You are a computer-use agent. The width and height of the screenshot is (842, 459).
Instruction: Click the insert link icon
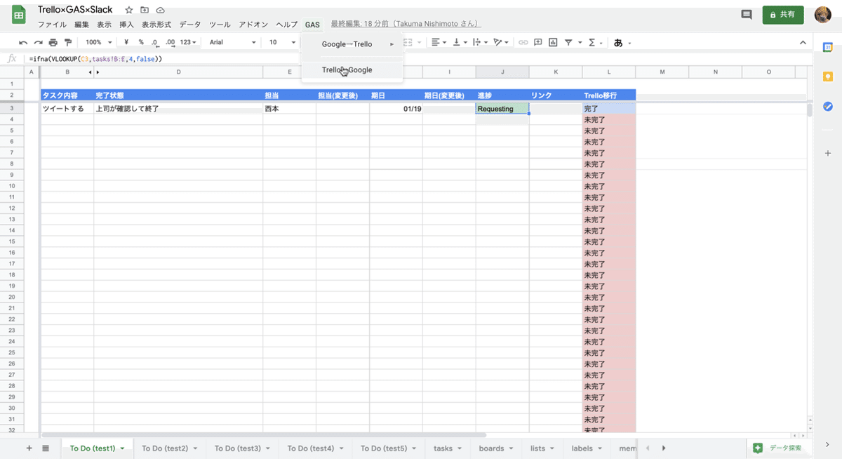[x=523, y=42]
